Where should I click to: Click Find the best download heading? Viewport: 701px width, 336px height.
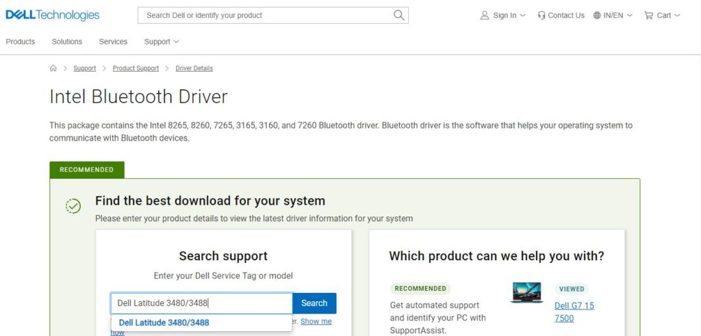pyautogui.click(x=210, y=201)
